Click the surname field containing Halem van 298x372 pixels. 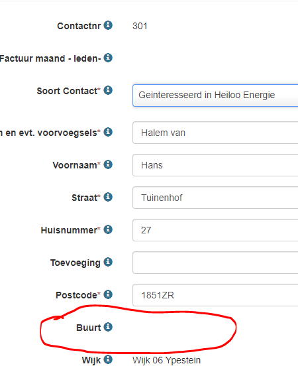click(x=215, y=133)
